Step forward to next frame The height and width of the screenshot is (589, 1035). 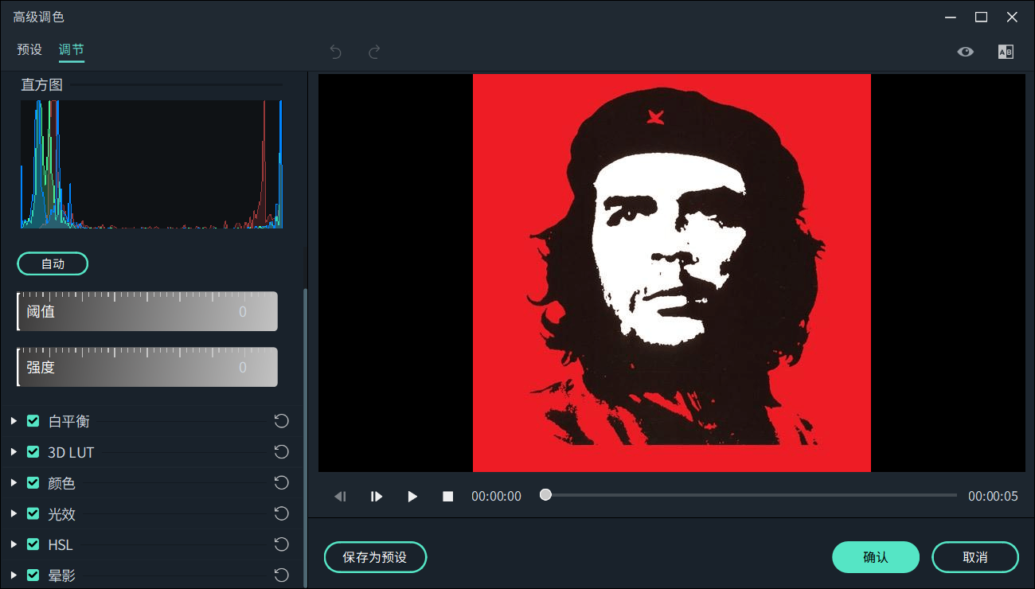coord(377,497)
